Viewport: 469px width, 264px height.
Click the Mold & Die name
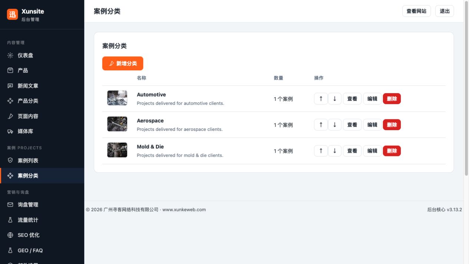(150, 146)
